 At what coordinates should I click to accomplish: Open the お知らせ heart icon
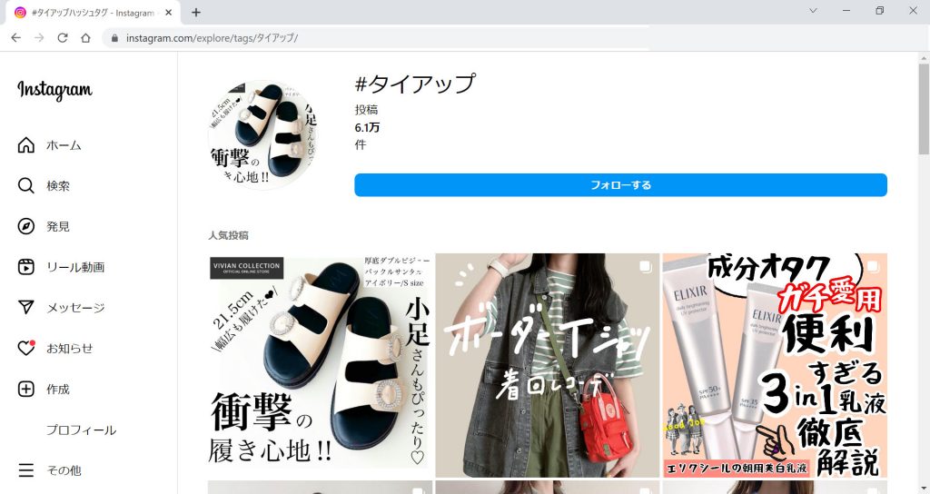click(x=26, y=348)
